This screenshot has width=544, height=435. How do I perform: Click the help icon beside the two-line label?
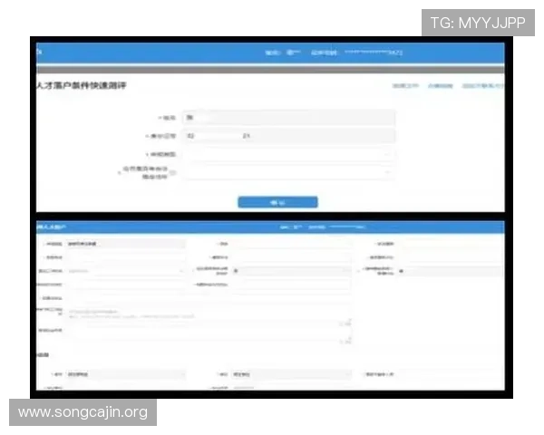(x=173, y=173)
